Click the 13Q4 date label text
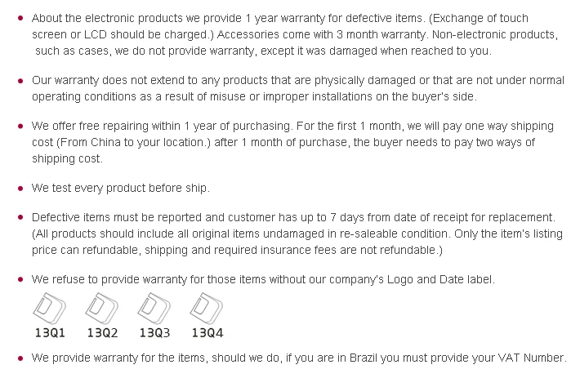 [x=207, y=333]
